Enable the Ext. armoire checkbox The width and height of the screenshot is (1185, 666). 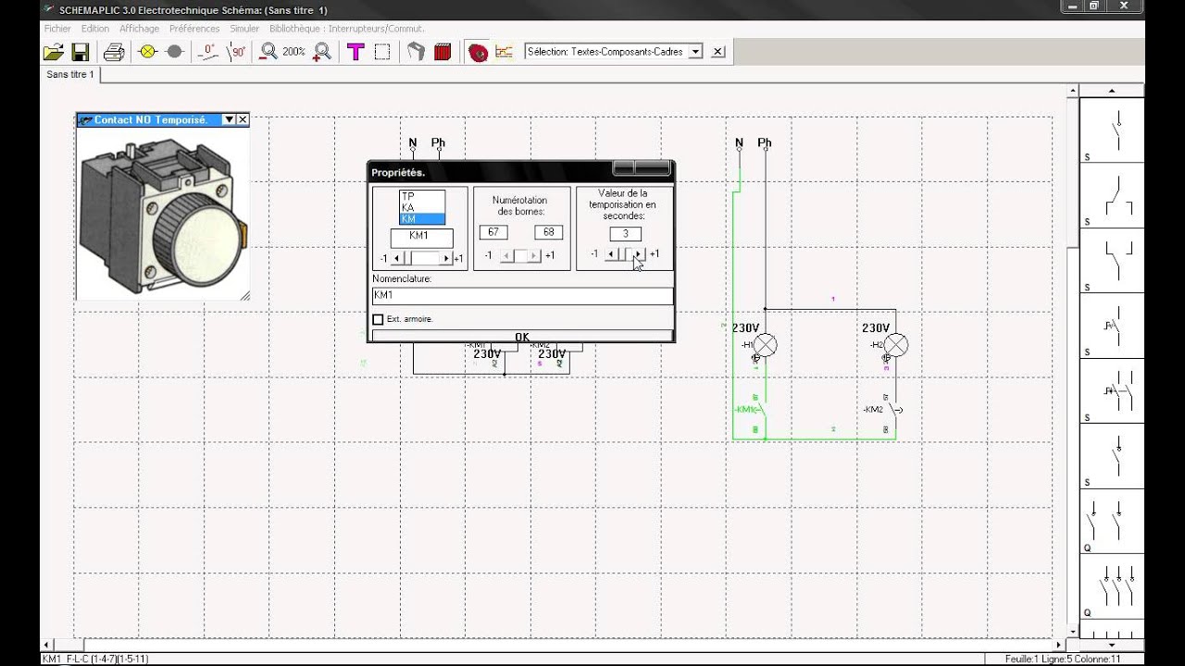(x=378, y=319)
